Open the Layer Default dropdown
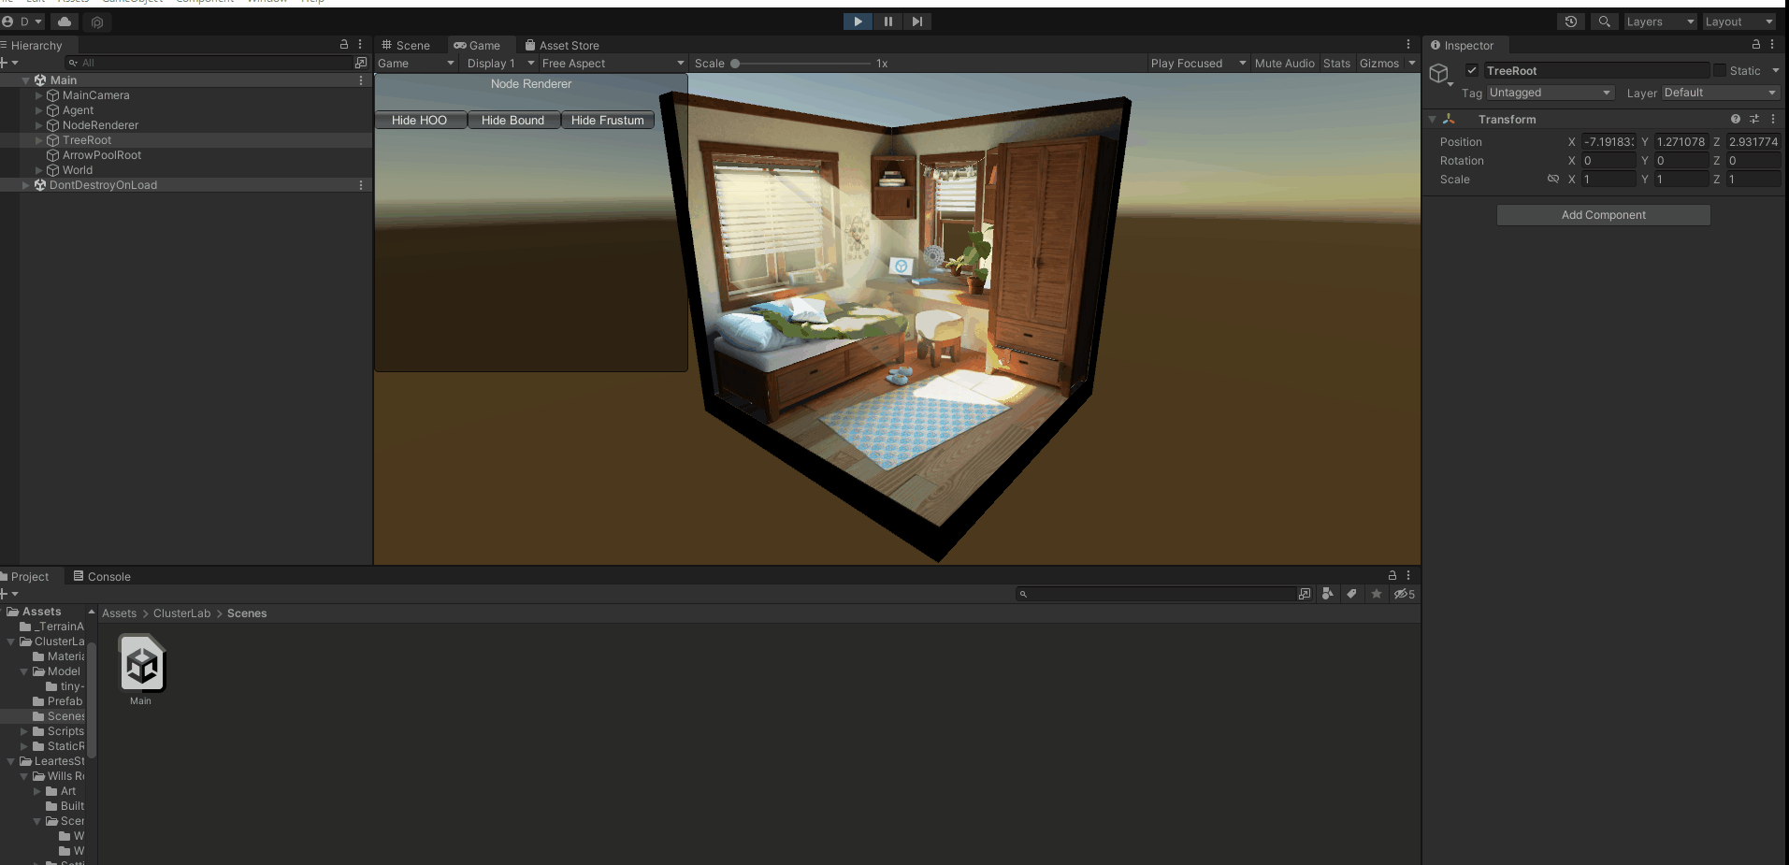The image size is (1789, 865). click(1720, 93)
